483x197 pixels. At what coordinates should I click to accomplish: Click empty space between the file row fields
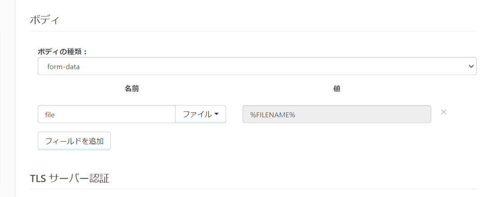point(234,114)
